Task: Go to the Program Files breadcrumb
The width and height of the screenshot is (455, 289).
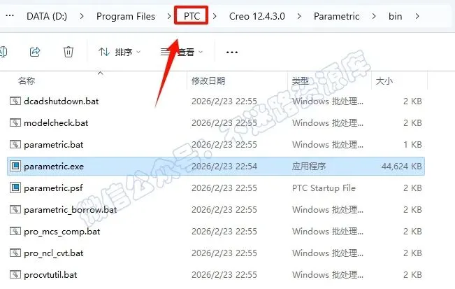Action: coord(126,16)
